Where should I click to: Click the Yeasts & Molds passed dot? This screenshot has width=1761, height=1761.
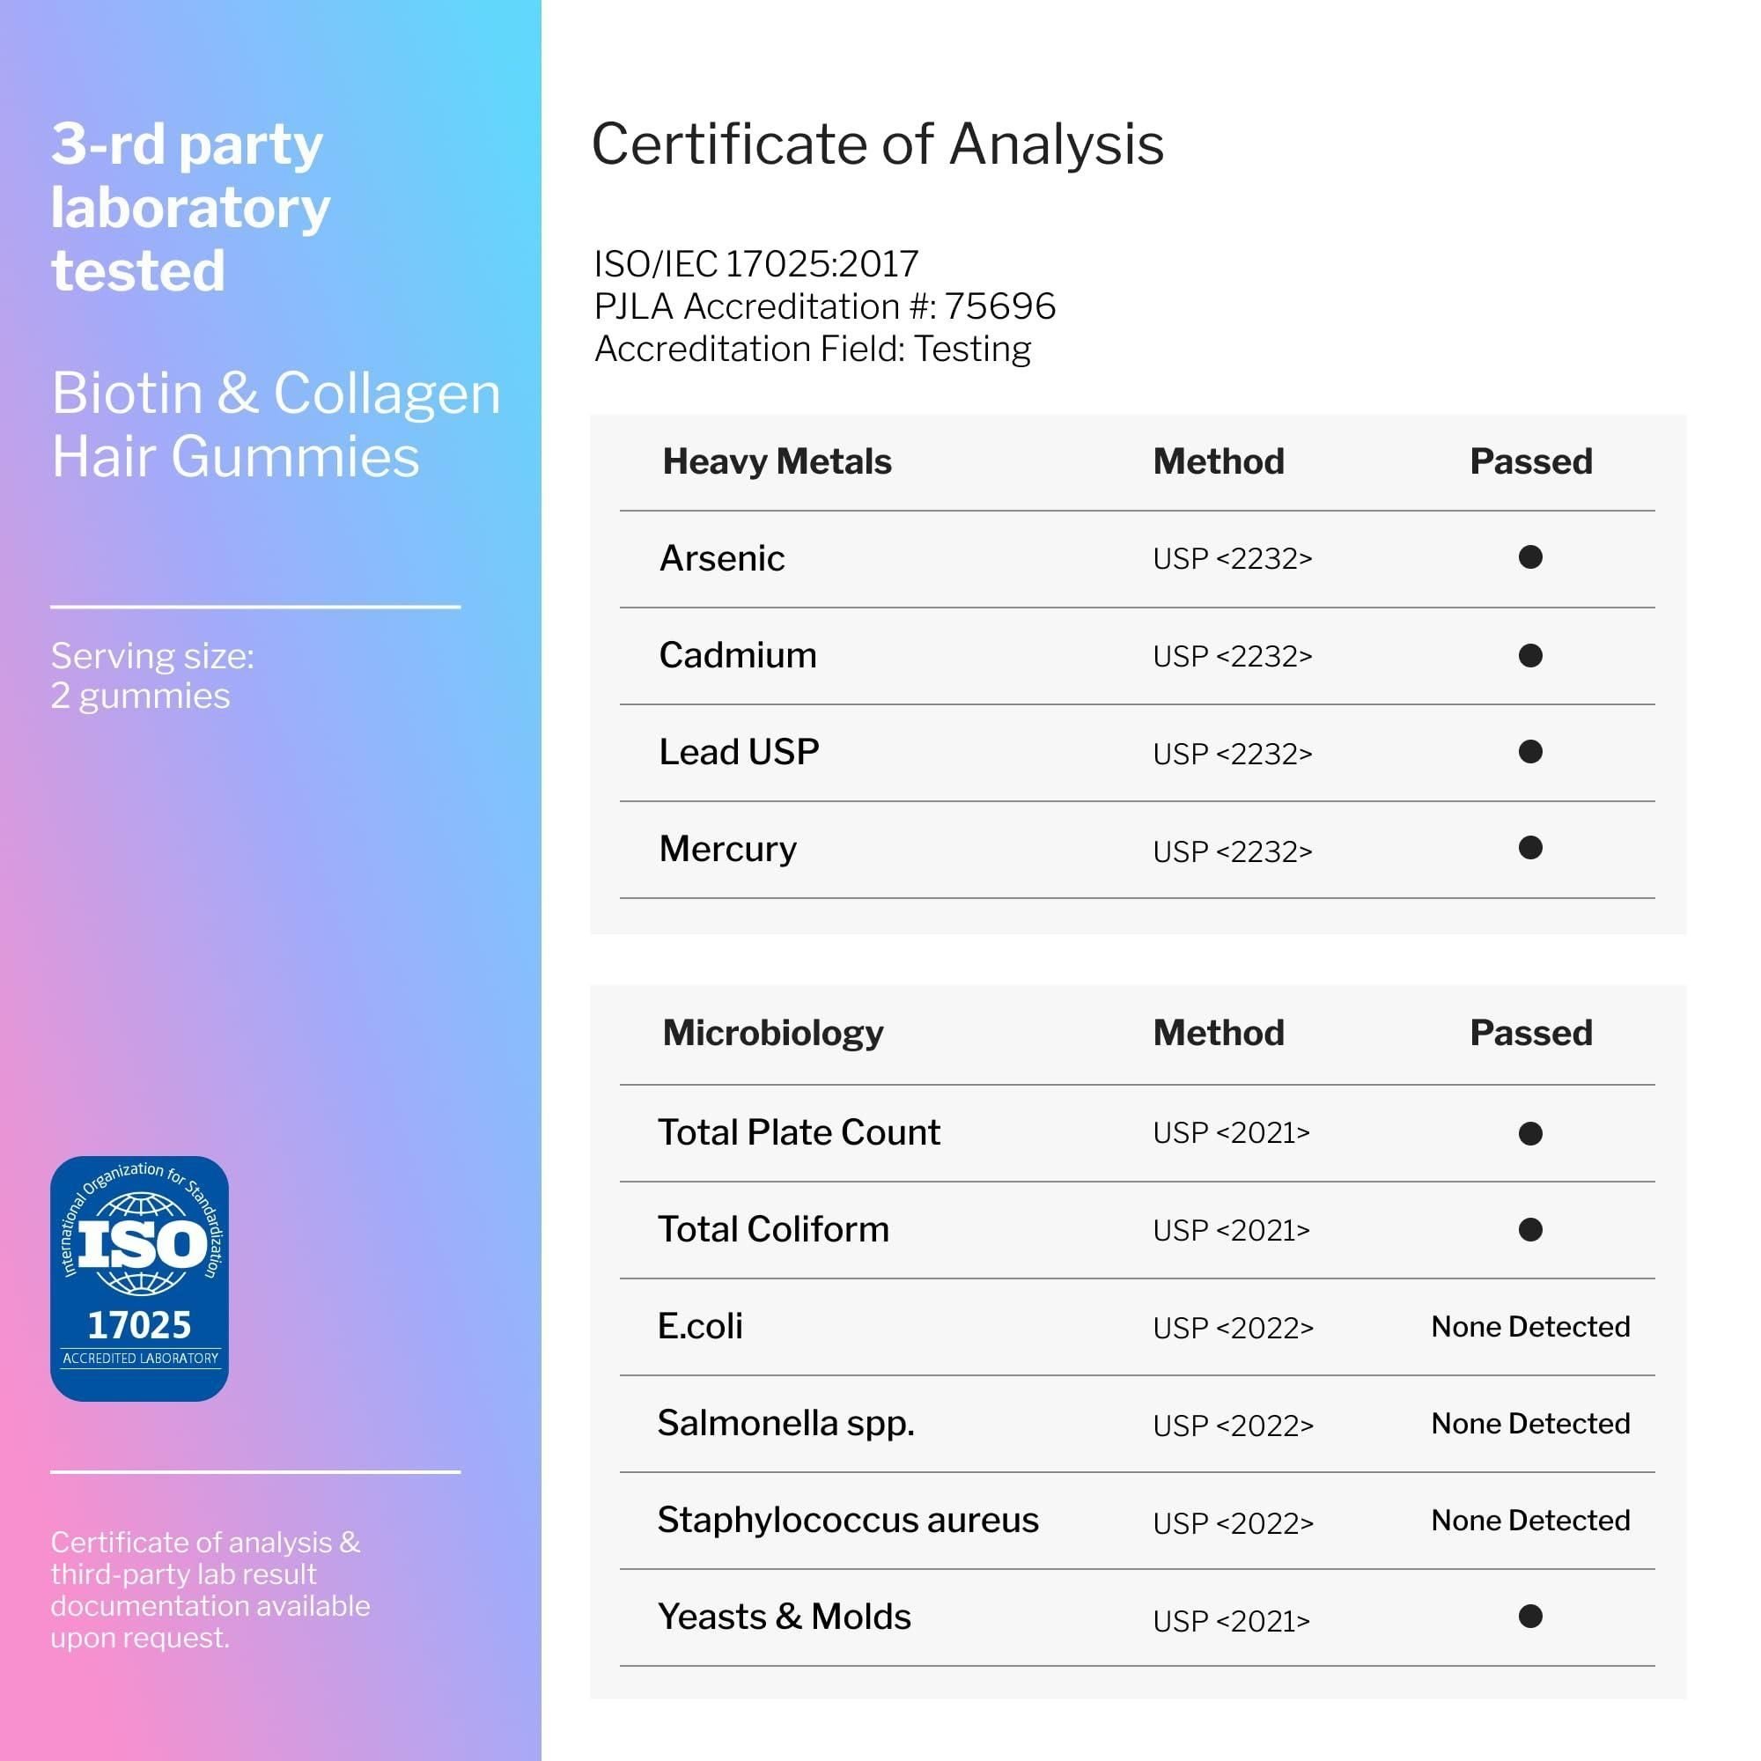1530,1616
